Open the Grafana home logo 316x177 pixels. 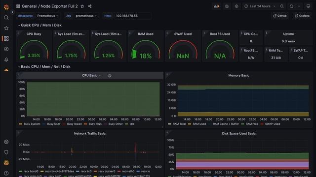(6, 7)
